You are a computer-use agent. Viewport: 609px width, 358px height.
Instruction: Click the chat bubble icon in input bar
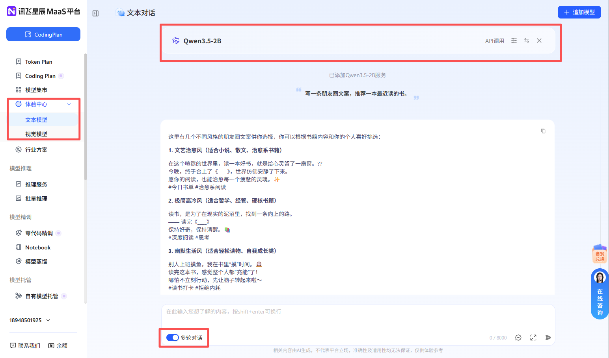click(518, 338)
